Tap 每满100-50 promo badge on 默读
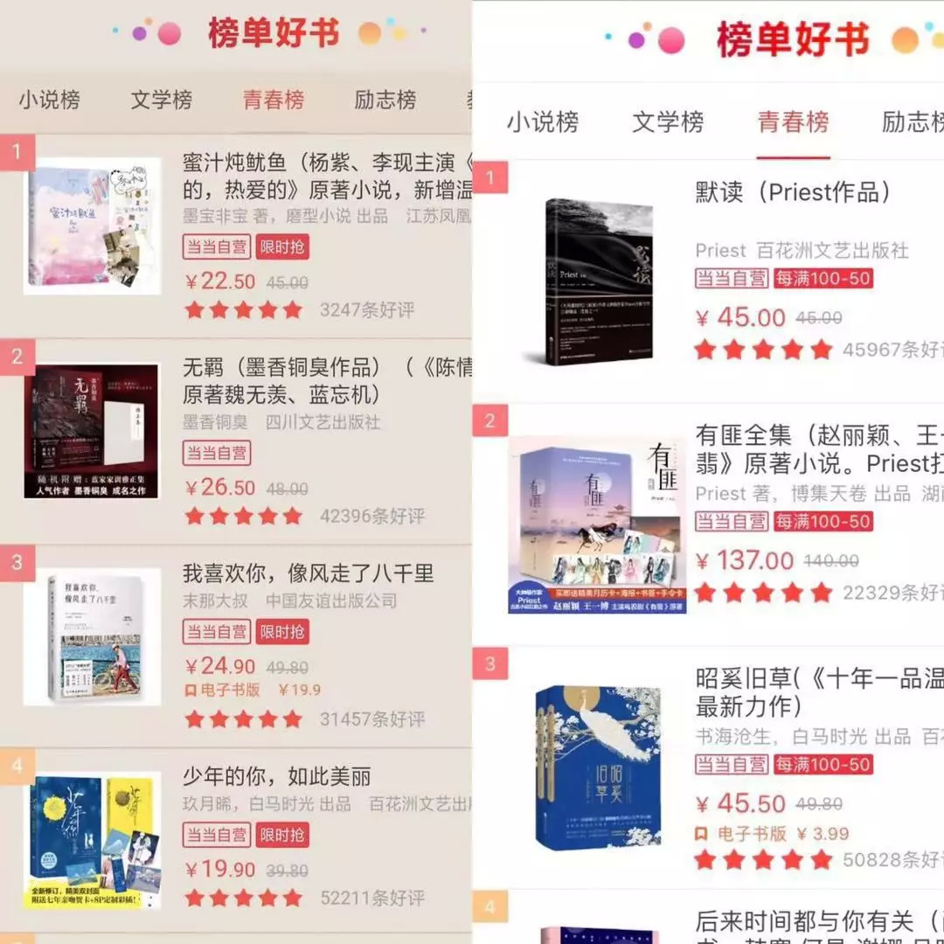The width and height of the screenshot is (944, 944). (823, 278)
